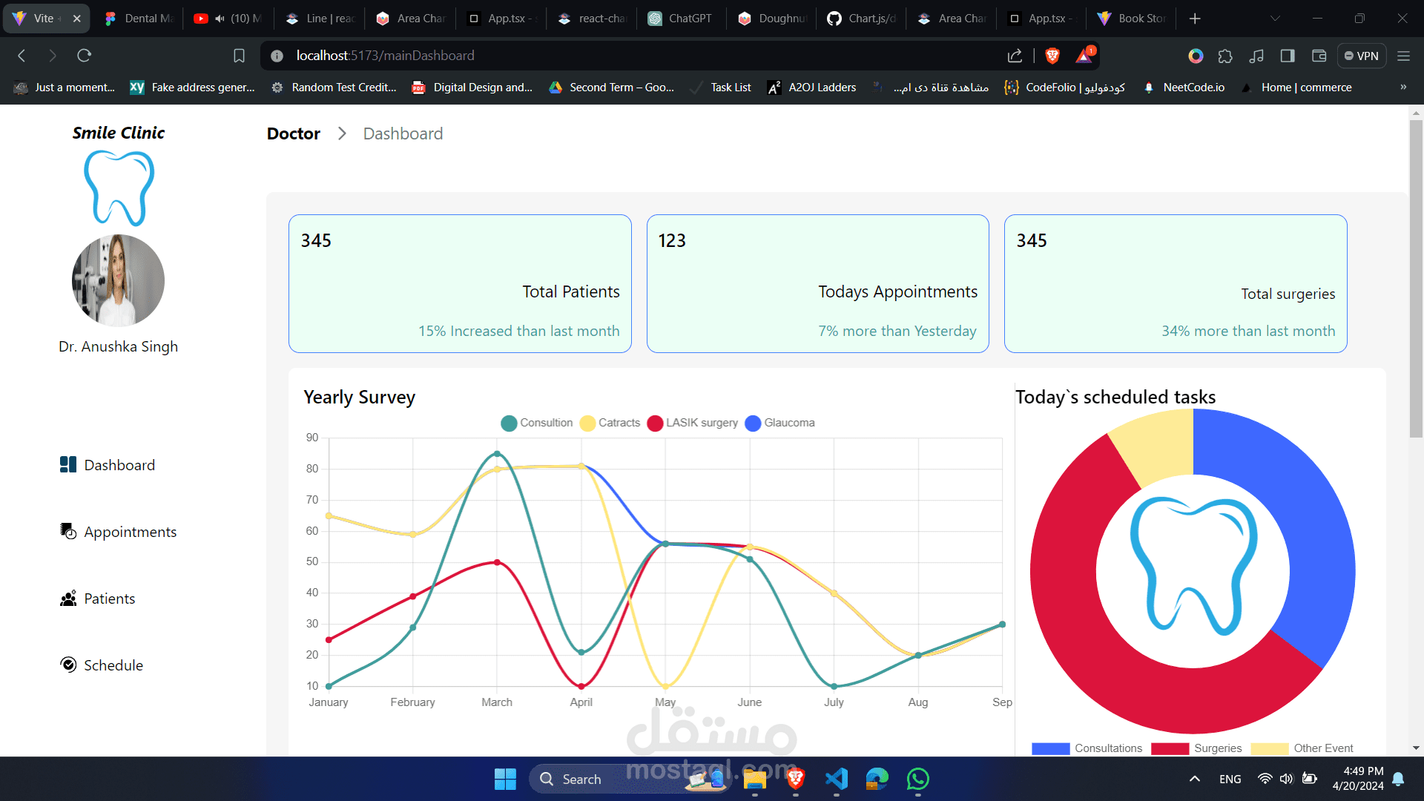The image size is (1424, 801).
Task: Open the browser extensions puzzle icon
Action: (1225, 56)
